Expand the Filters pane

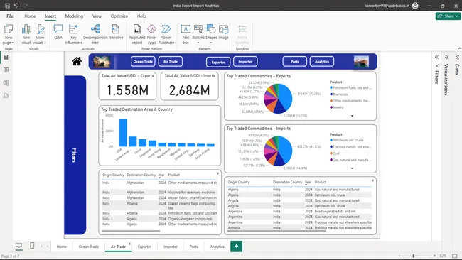click(x=437, y=57)
